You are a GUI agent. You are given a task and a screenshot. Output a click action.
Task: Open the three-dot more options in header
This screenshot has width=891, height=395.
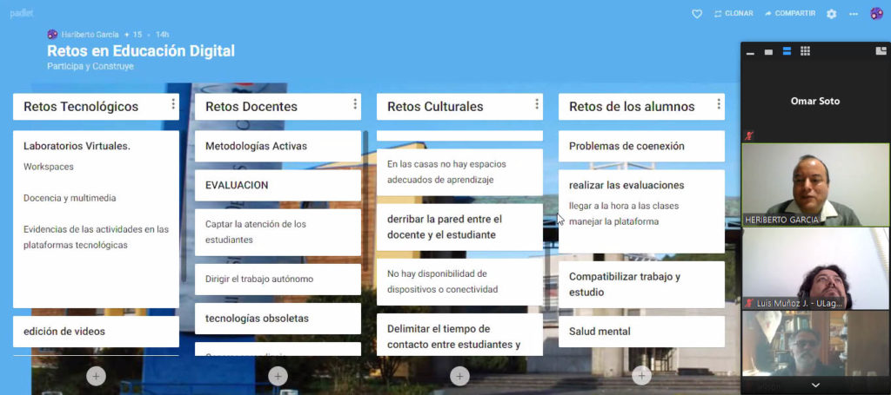(x=853, y=14)
